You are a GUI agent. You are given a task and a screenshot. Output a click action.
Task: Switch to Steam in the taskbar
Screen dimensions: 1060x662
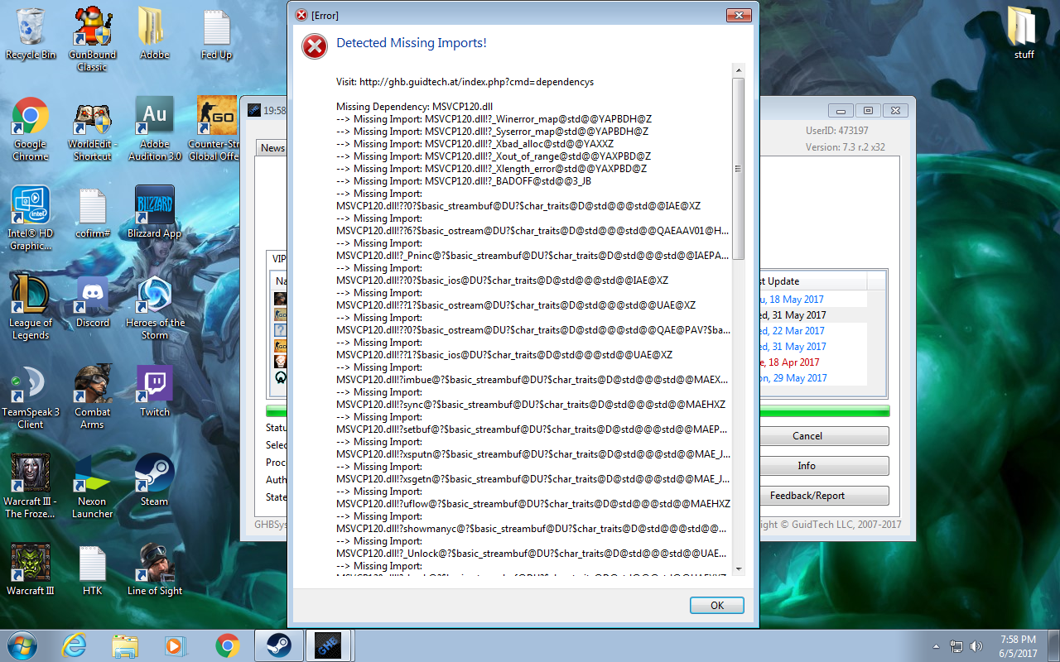point(278,645)
